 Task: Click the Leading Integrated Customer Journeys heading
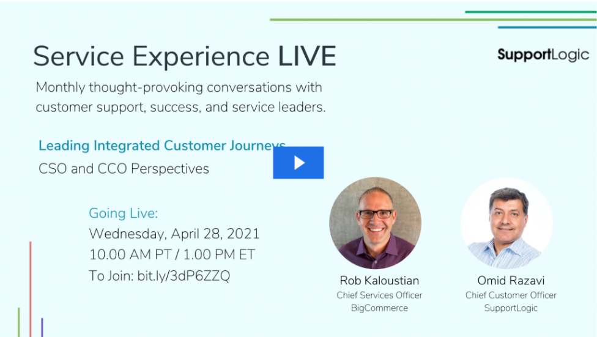pos(162,146)
